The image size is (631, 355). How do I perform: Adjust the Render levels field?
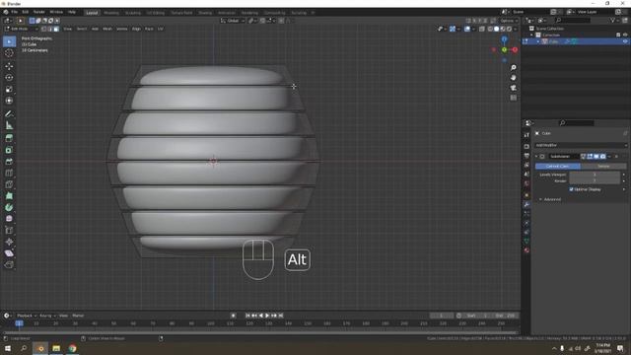(x=595, y=180)
